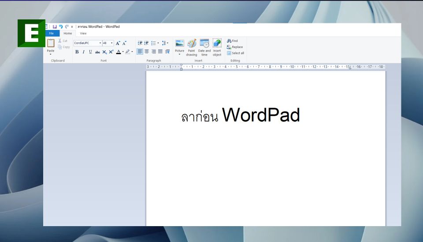Click Select all in the Editing group
423x242 pixels.
235,53
